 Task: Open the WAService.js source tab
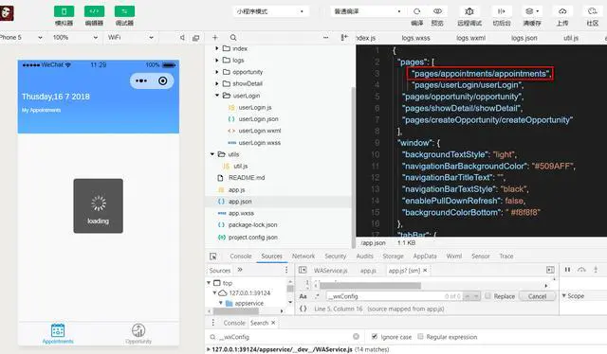point(331,270)
